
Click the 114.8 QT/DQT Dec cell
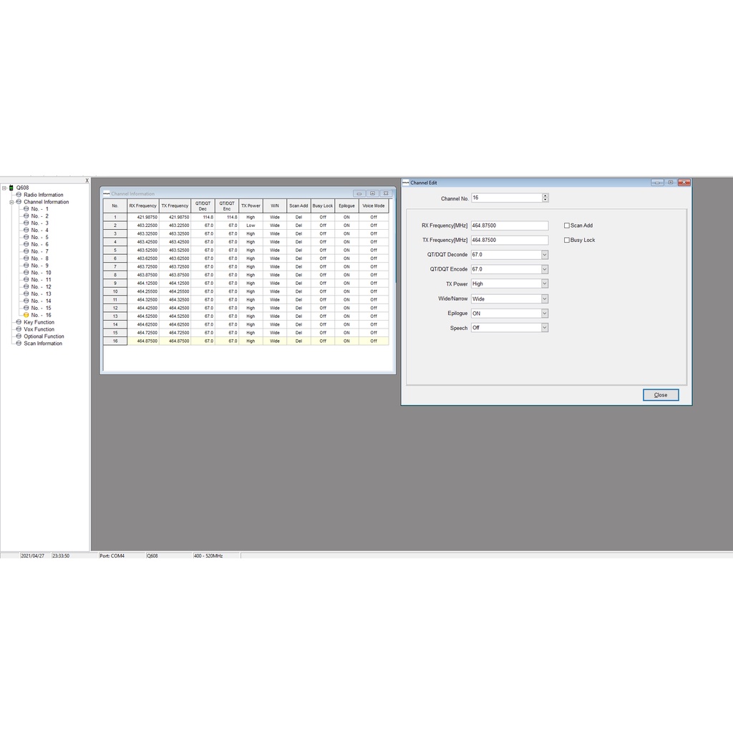click(203, 217)
